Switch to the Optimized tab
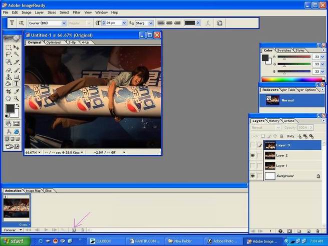Viewport: 328px width, 246px height. [54, 42]
